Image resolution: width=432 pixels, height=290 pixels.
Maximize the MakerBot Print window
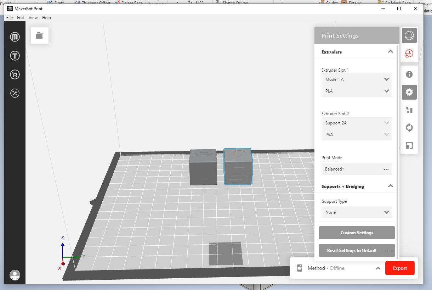click(399, 9)
